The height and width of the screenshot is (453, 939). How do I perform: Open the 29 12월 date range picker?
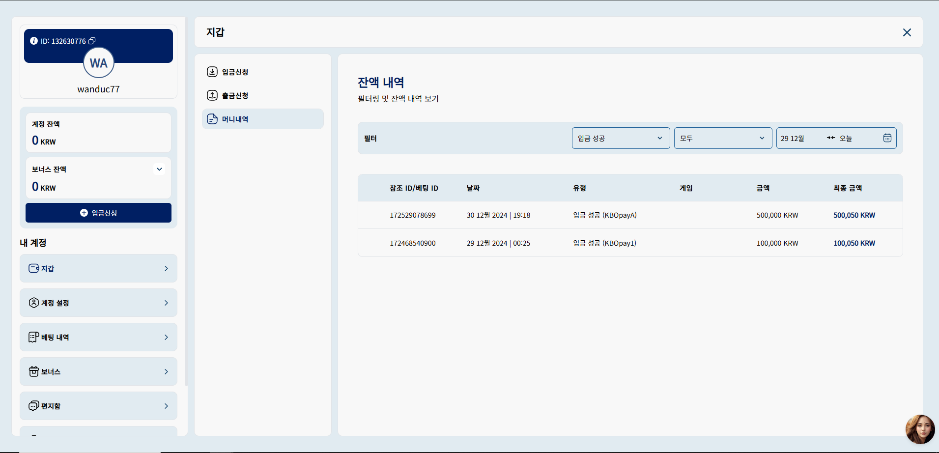tap(836, 138)
